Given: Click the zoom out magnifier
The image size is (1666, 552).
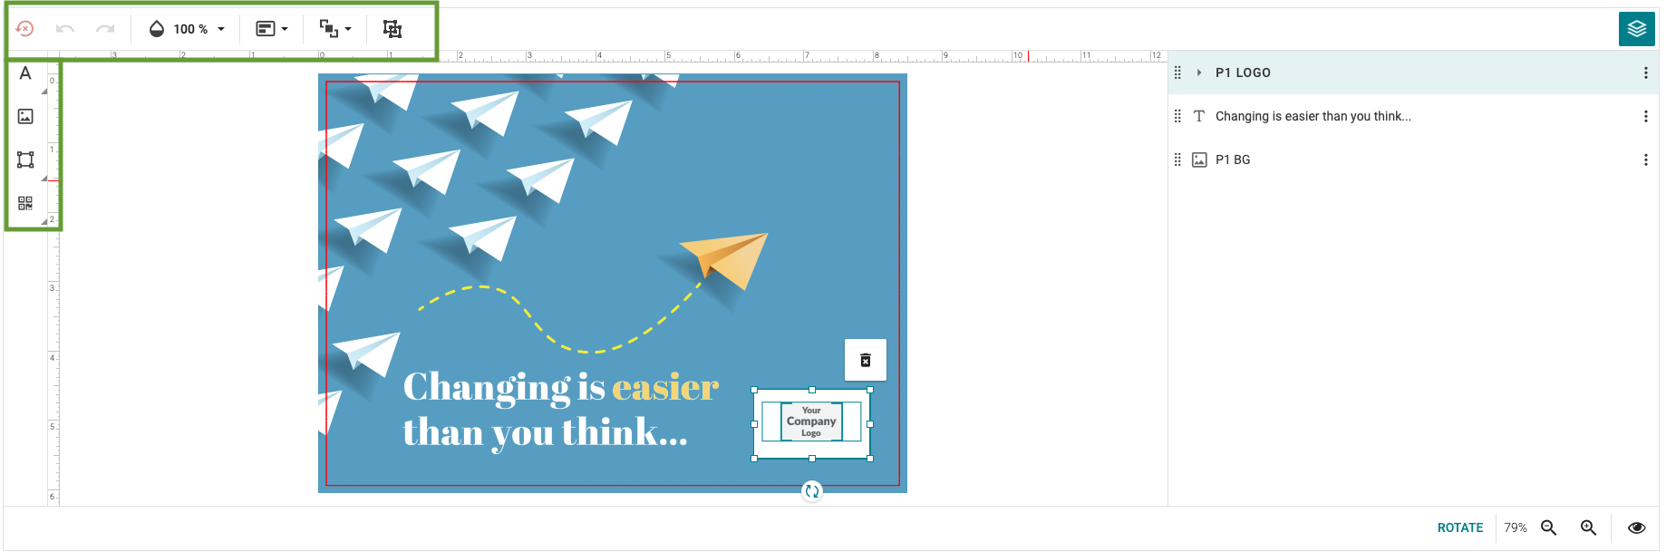Looking at the screenshot, I should click(x=1549, y=528).
